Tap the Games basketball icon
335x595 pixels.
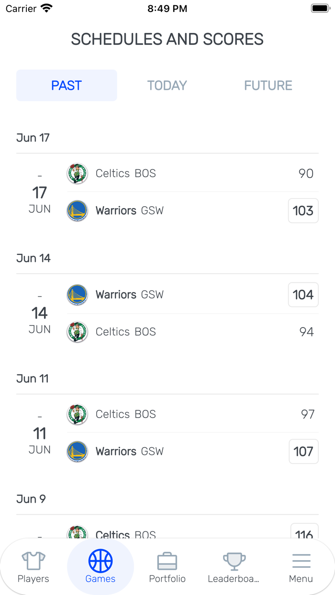click(100, 562)
